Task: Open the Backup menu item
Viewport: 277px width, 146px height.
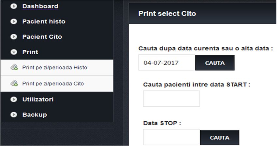Action: (x=35, y=115)
